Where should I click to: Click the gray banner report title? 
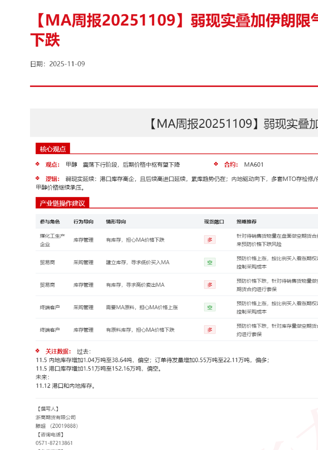point(233,123)
